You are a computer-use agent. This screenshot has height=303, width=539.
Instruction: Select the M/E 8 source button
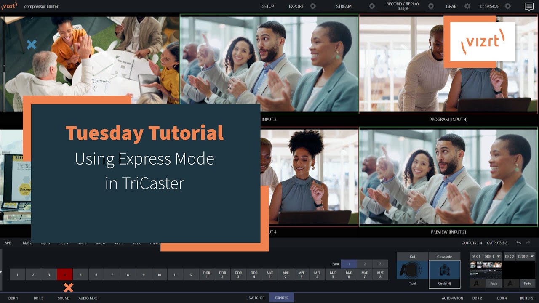pyautogui.click(x=380, y=275)
